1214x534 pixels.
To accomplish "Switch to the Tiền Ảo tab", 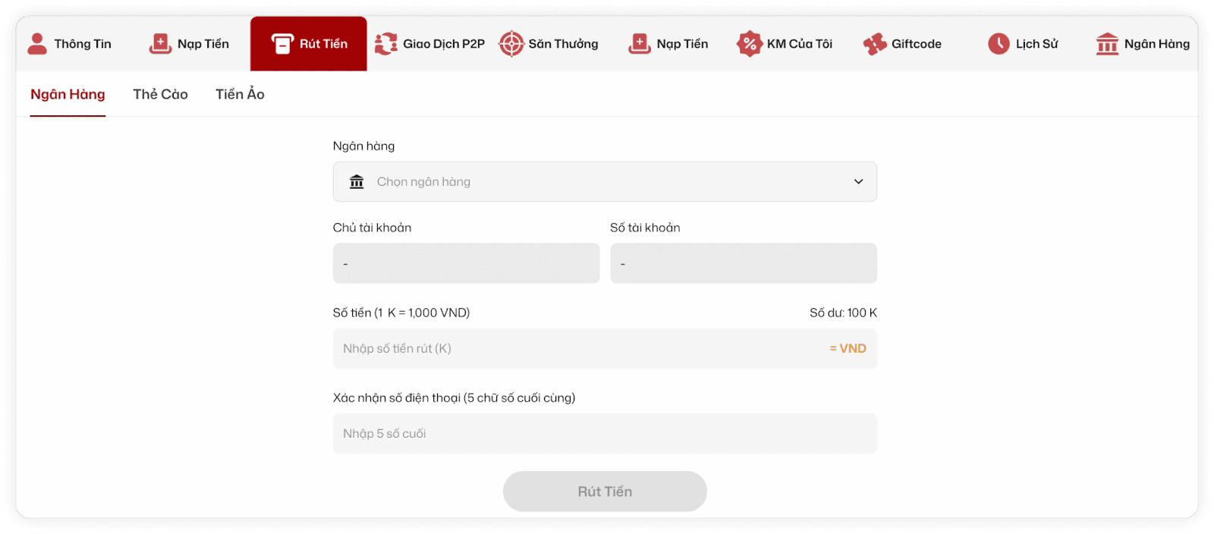I will point(240,95).
